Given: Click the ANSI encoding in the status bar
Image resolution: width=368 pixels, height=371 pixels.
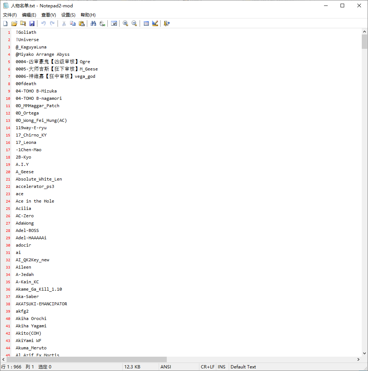Looking at the screenshot, I should [x=166, y=367].
